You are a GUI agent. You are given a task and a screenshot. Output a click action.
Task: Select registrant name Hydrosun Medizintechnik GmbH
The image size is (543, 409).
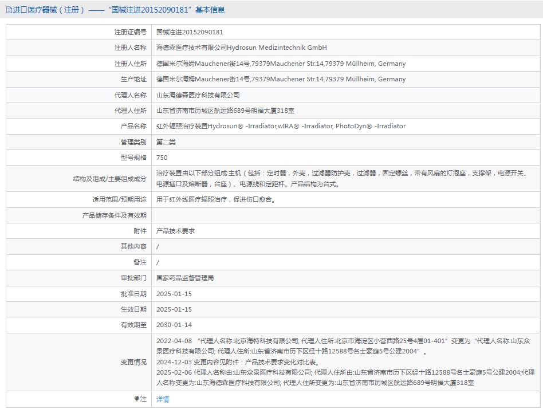pyautogui.click(x=242, y=48)
